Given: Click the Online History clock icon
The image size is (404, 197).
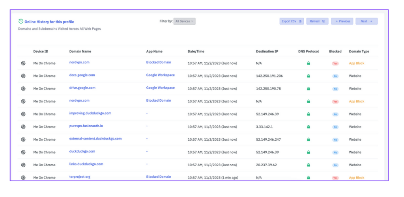Looking at the screenshot, I should coord(21,21).
